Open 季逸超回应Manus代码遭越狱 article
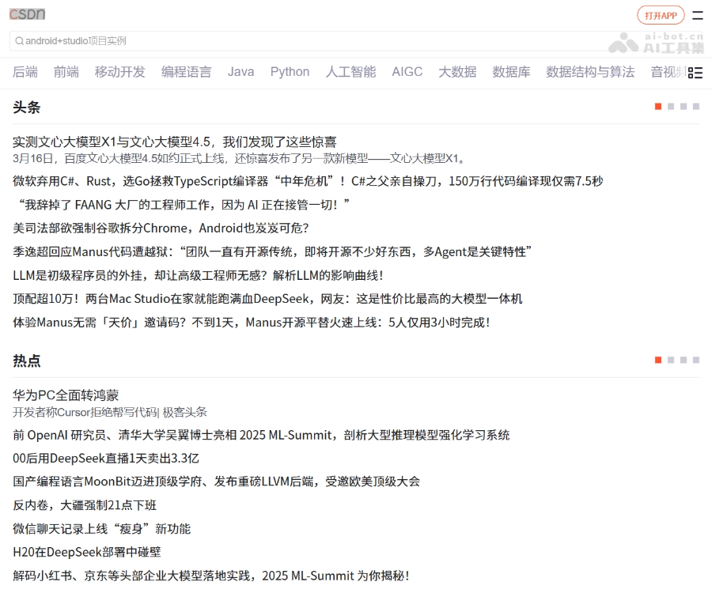The image size is (712, 593). pos(272,251)
